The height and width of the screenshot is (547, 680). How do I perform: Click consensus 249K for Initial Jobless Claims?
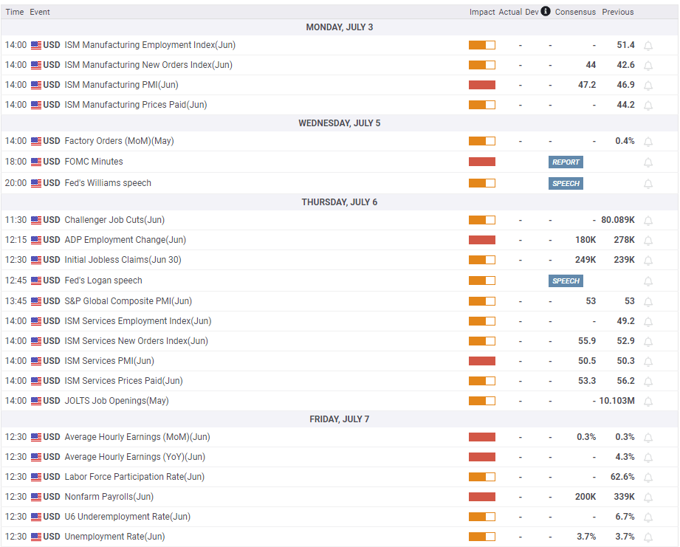[585, 260]
